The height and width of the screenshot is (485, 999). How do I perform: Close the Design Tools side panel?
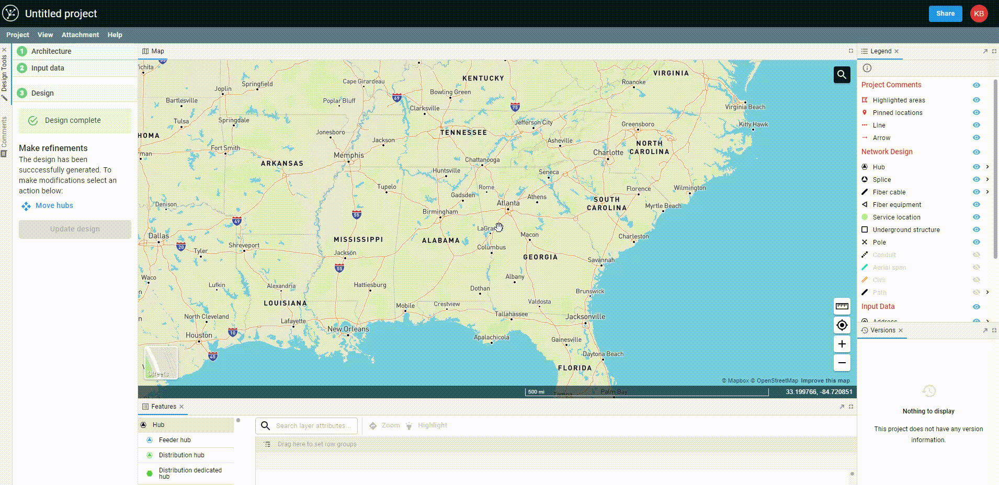coord(4,50)
